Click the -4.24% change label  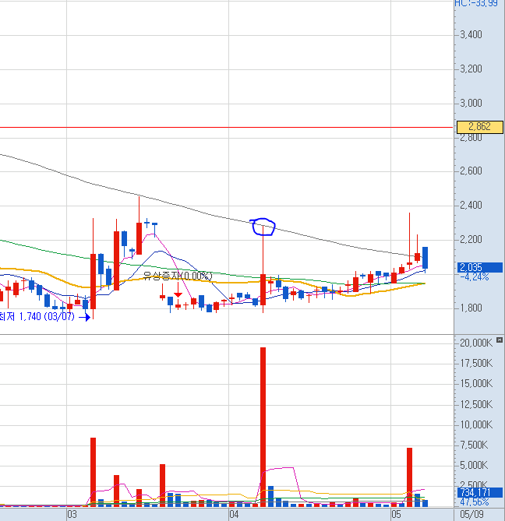point(475,276)
